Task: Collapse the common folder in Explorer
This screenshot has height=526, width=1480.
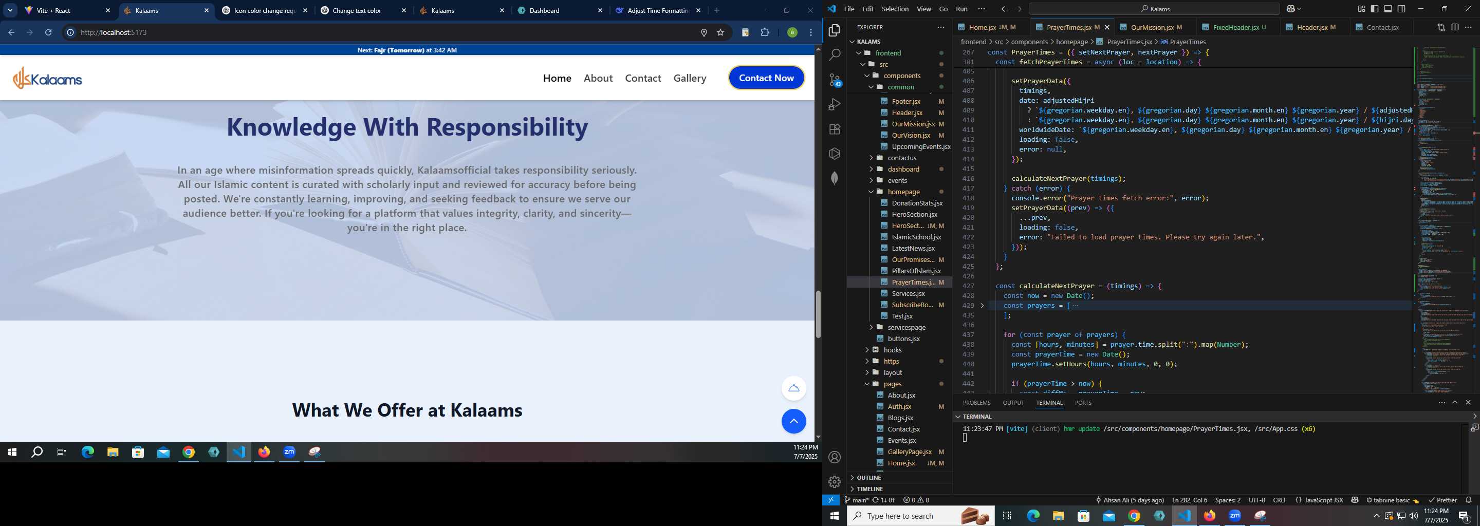Action: (871, 87)
